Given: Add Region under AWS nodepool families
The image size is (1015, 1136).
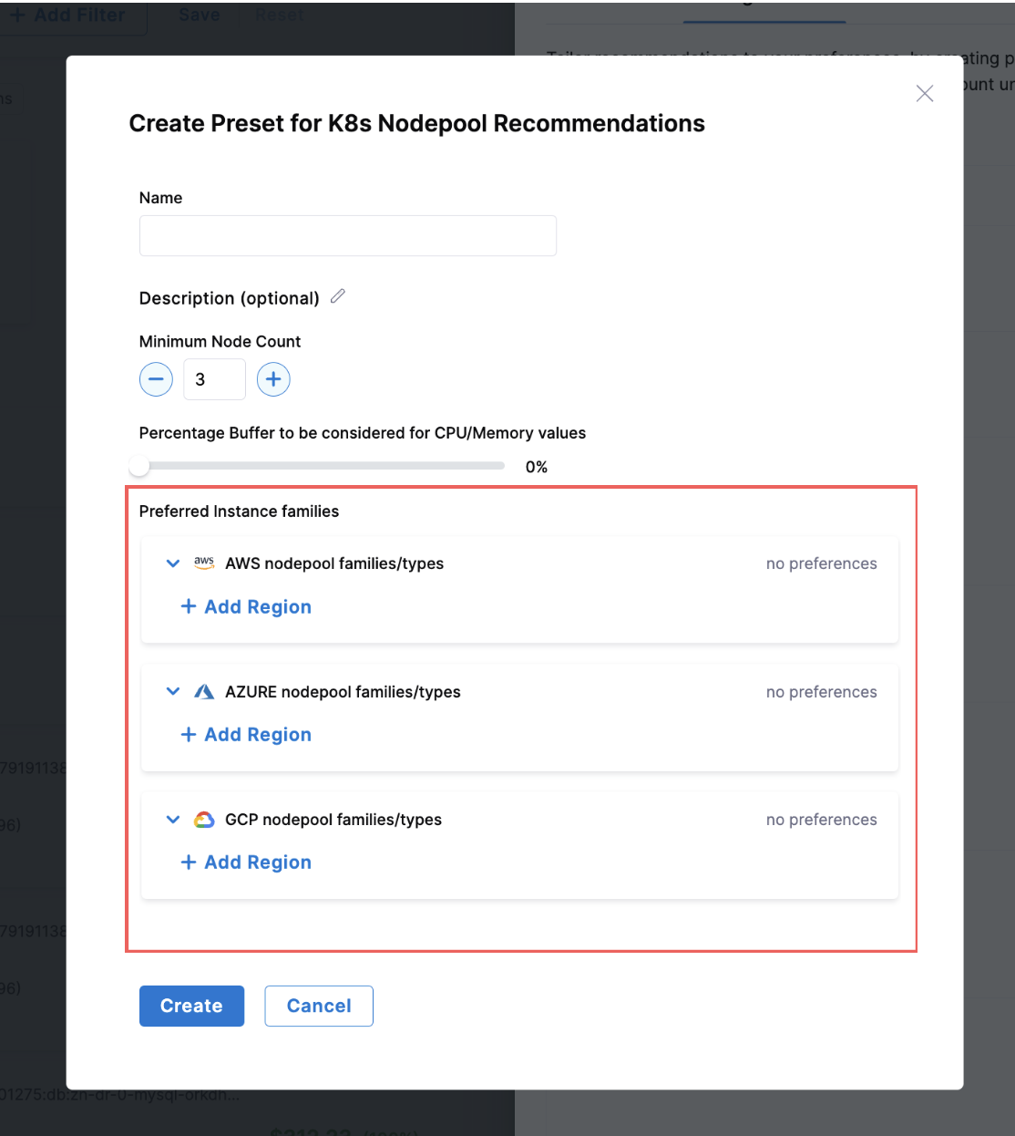Looking at the screenshot, I should click(x=247, y=607).
